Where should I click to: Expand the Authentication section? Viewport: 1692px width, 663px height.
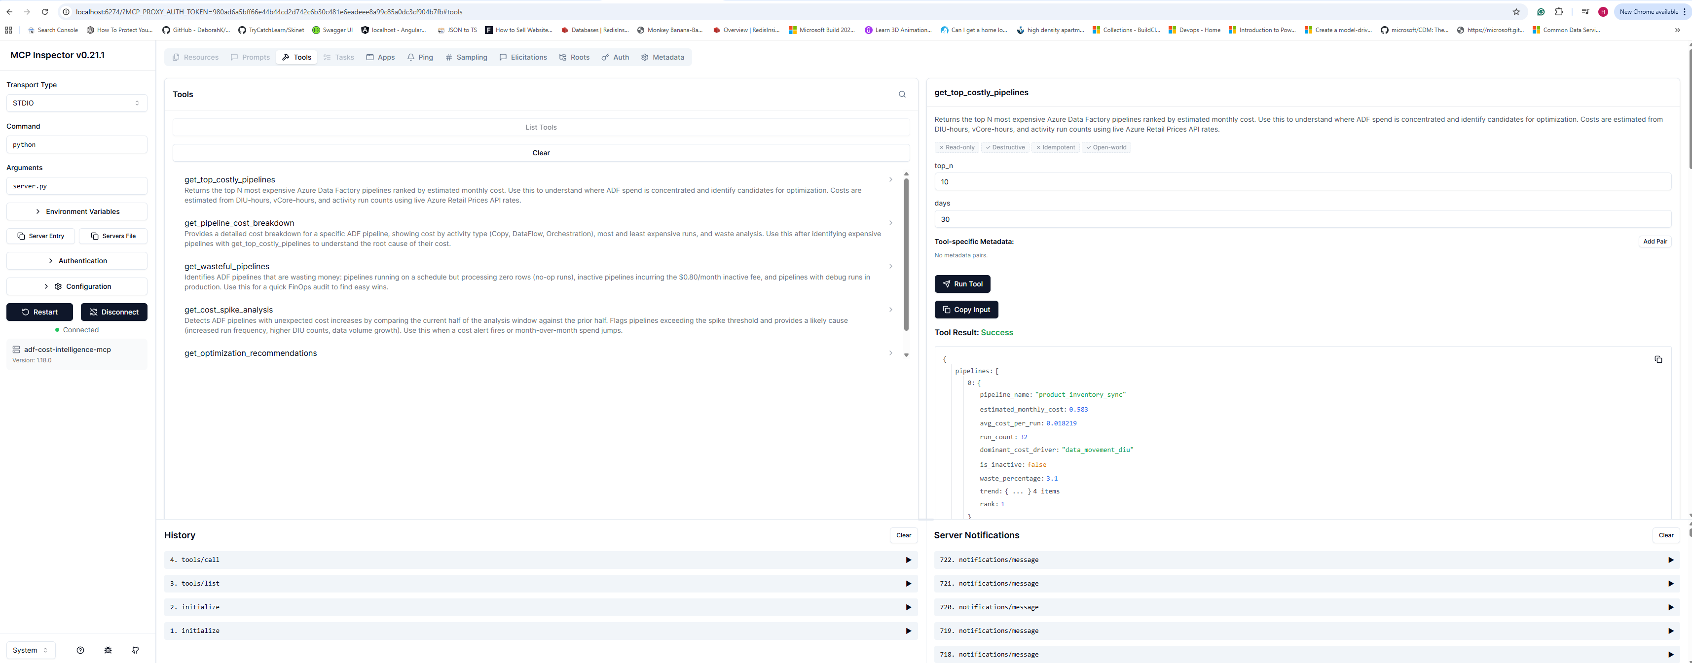[77, 261]
